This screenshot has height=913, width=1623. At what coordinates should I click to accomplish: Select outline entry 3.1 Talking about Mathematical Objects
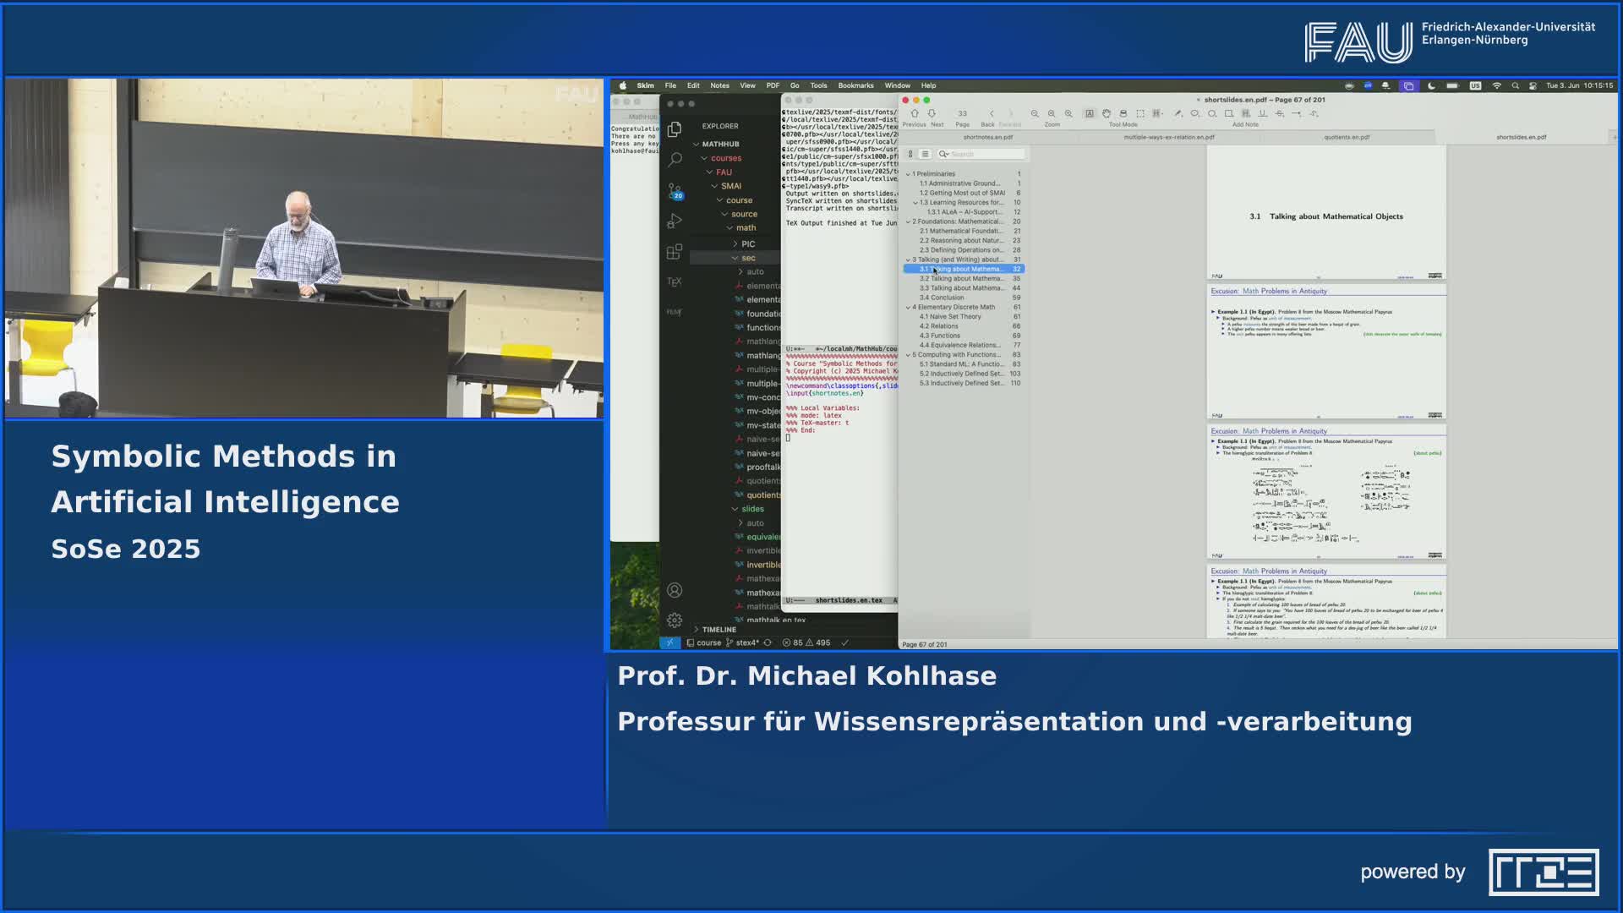tap(965, 269)
